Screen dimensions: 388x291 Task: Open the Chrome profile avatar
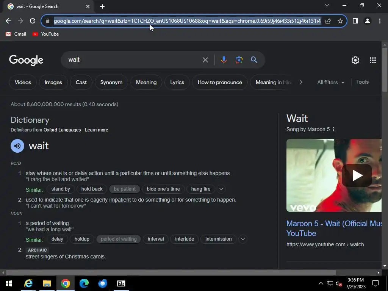tap(368, 21)
